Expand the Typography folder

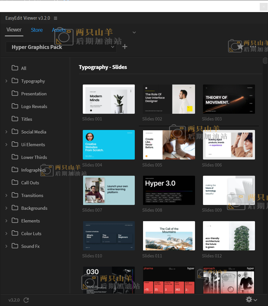click(6, 81)
